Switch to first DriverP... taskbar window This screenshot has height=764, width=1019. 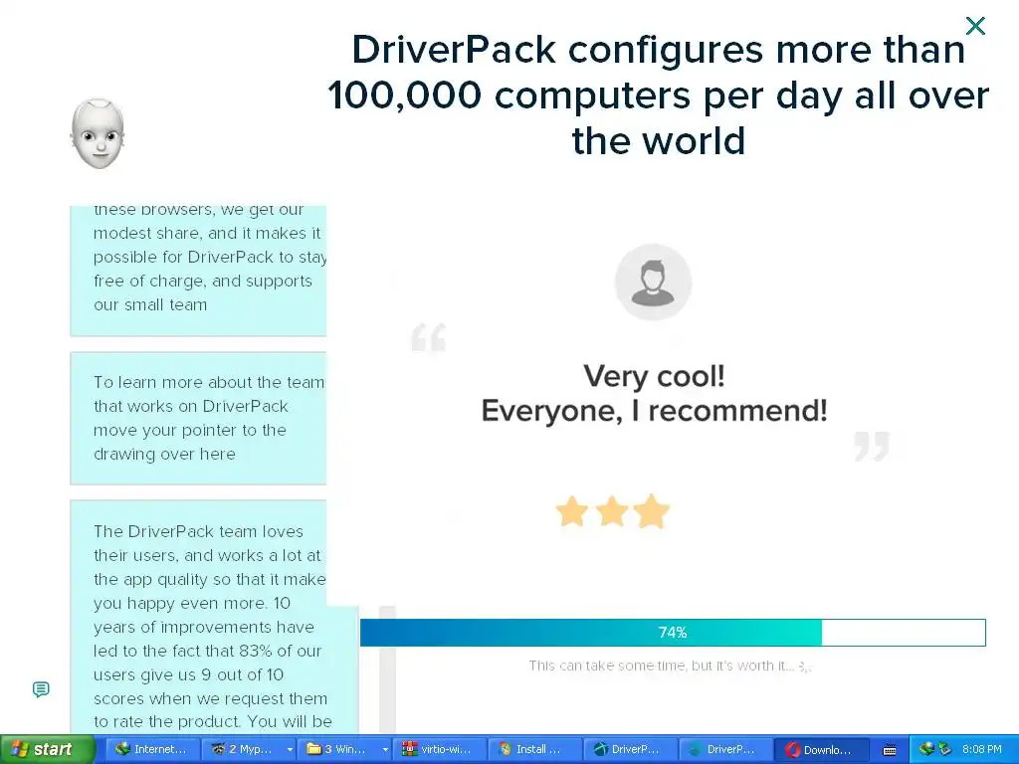coord(630,749)
